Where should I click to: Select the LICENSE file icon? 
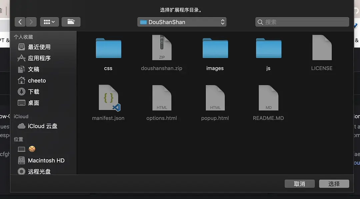[x=322, y=48]
